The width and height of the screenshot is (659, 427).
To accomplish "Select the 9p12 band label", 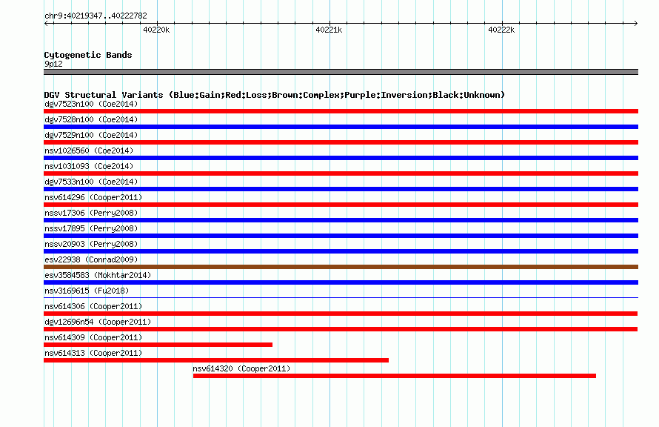I will (53, 64).
